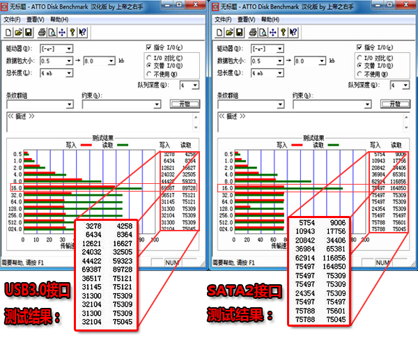Select I/O 对比 radio in right window
Image resolution: width=418 pixels, height=349 pixels.
[359, 58]
